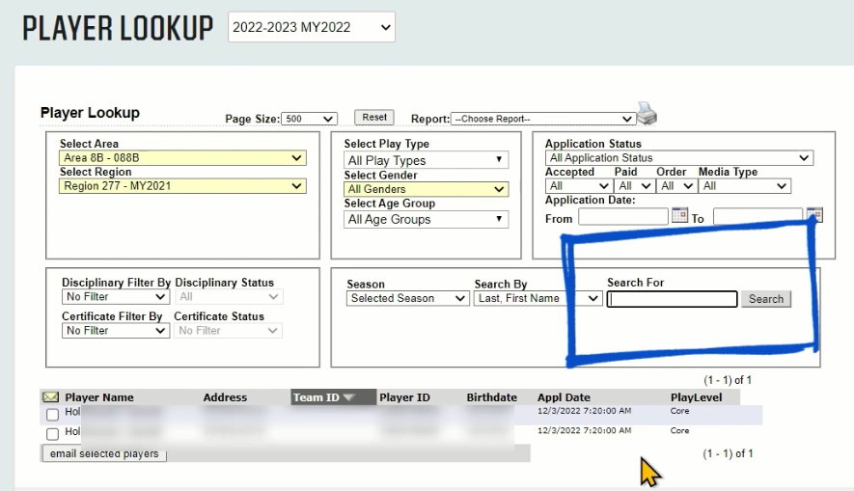Check the first player row checkbox
The image size is (854, 491).
click(x=52, y=415)
